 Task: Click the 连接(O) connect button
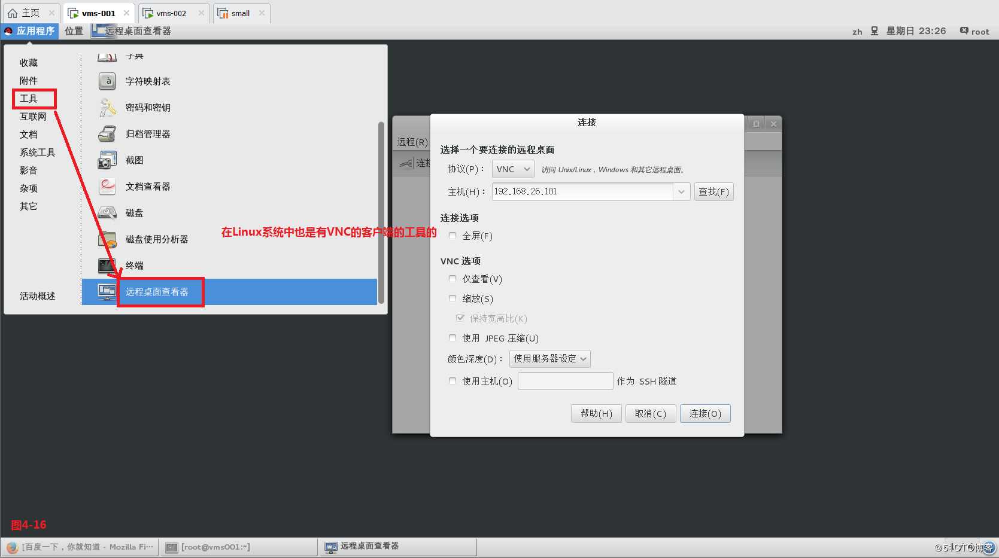(x=705, y=413)
